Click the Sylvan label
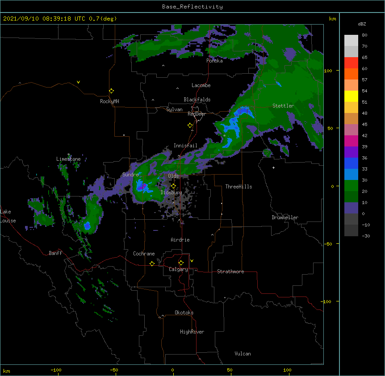This screenshot has height=376, width=385. [174, 109]
